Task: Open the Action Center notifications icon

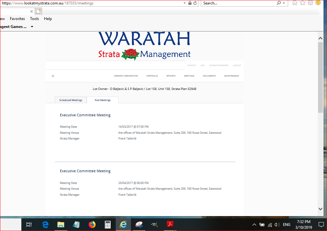Action: 321,225
